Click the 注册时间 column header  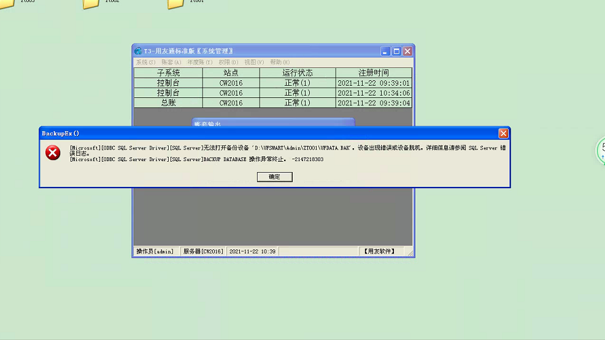coord(374,73)
